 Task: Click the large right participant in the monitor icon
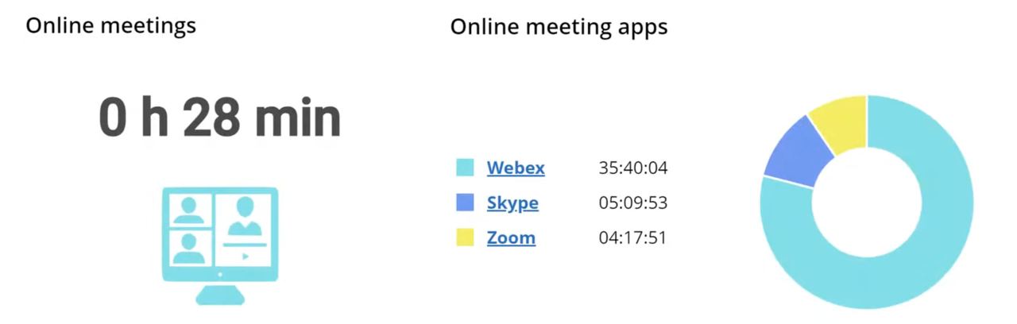[x=245, y=217]
